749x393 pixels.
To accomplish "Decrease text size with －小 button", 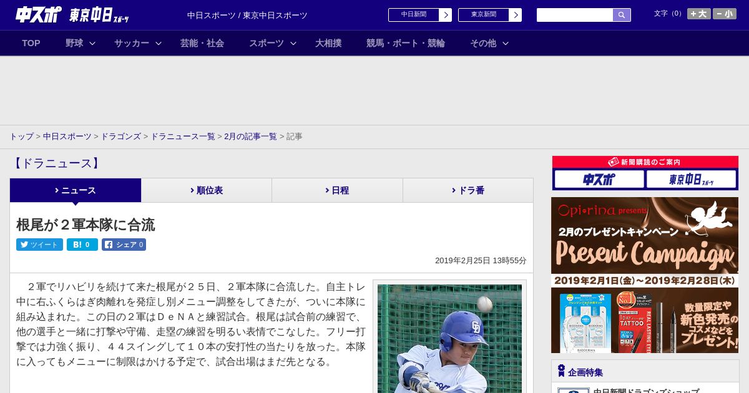I will 725,14.
